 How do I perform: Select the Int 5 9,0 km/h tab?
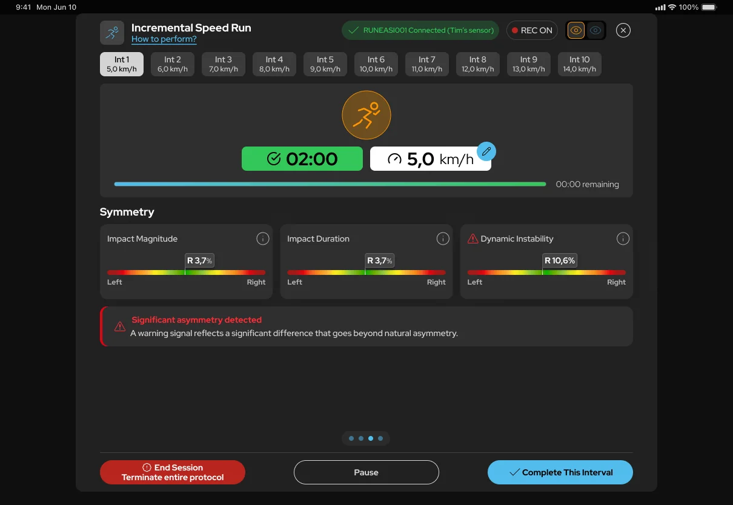pos(325,64)
